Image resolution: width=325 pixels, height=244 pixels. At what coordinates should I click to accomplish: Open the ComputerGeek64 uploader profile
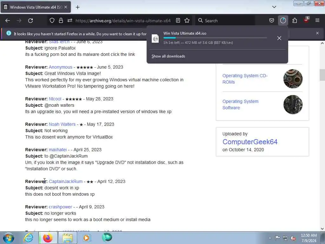pyautogui.click(x=250, y=142)
